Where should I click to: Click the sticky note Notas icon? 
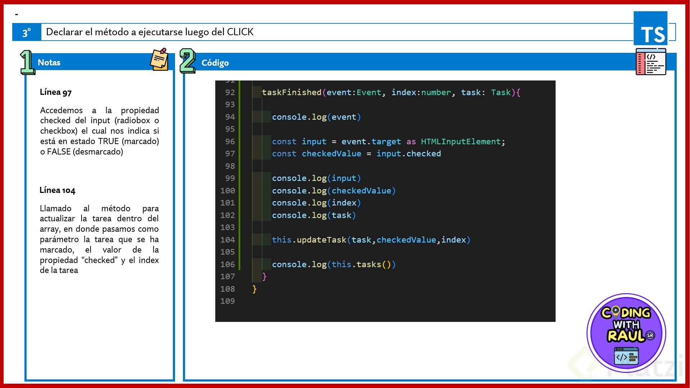(159, 60)
